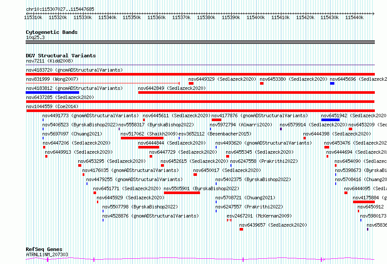Viewport: 387px width, 264px height.
Task: Open nsv6442849 (Sedlazeck2020) label
Action: [x=172, y=88]
